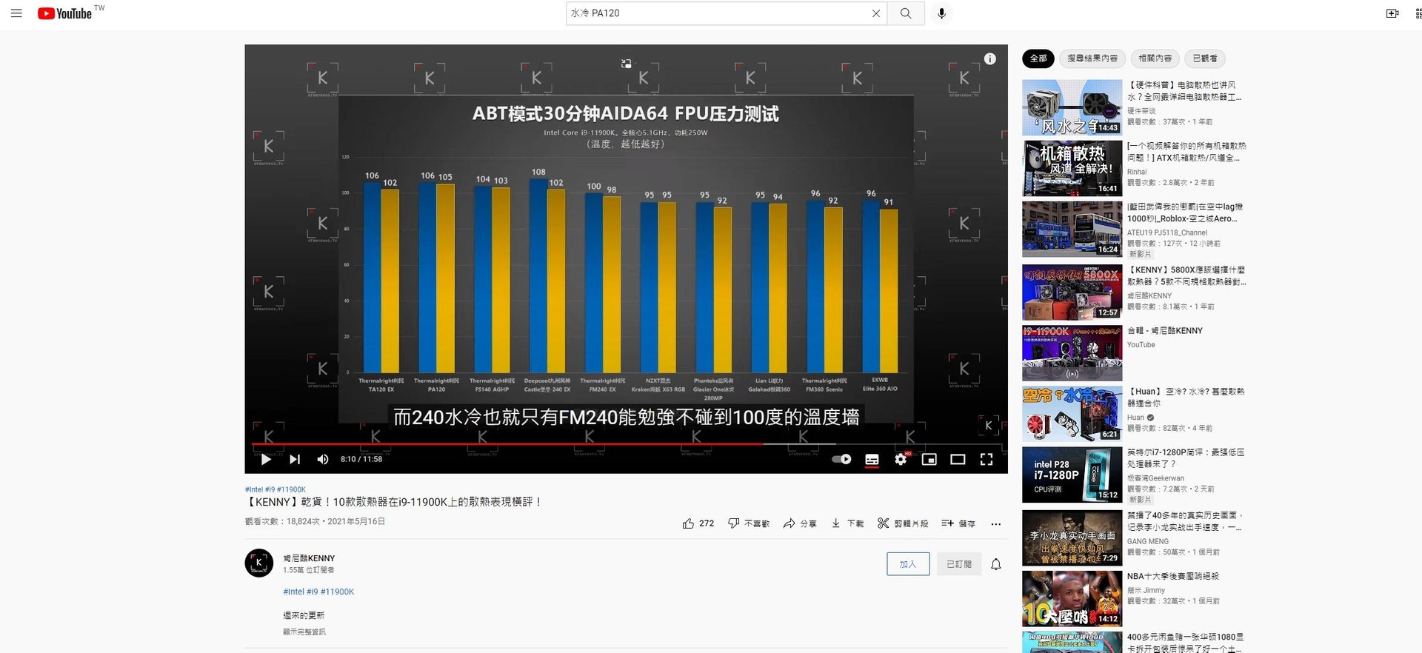Open the create video camera icon

(1392, 13)
